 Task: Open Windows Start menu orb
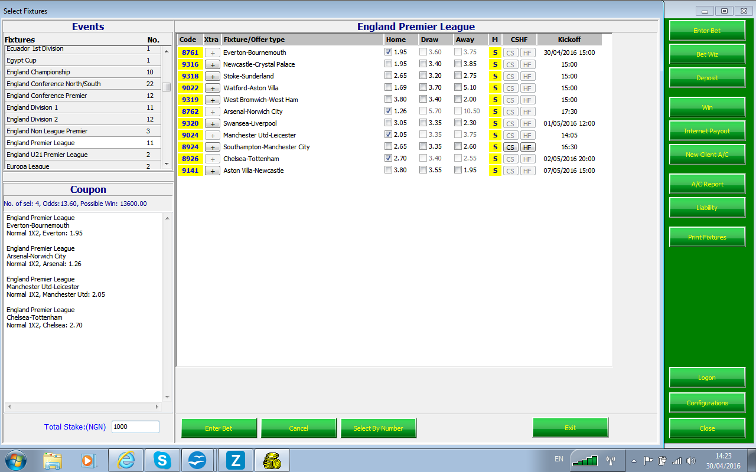pos(16,460)
